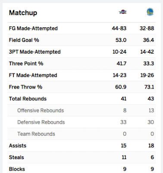The height and width of the screenshot is (173, 163).
Task: Select the Field Goal % label
Action: [x=24, y=40]
